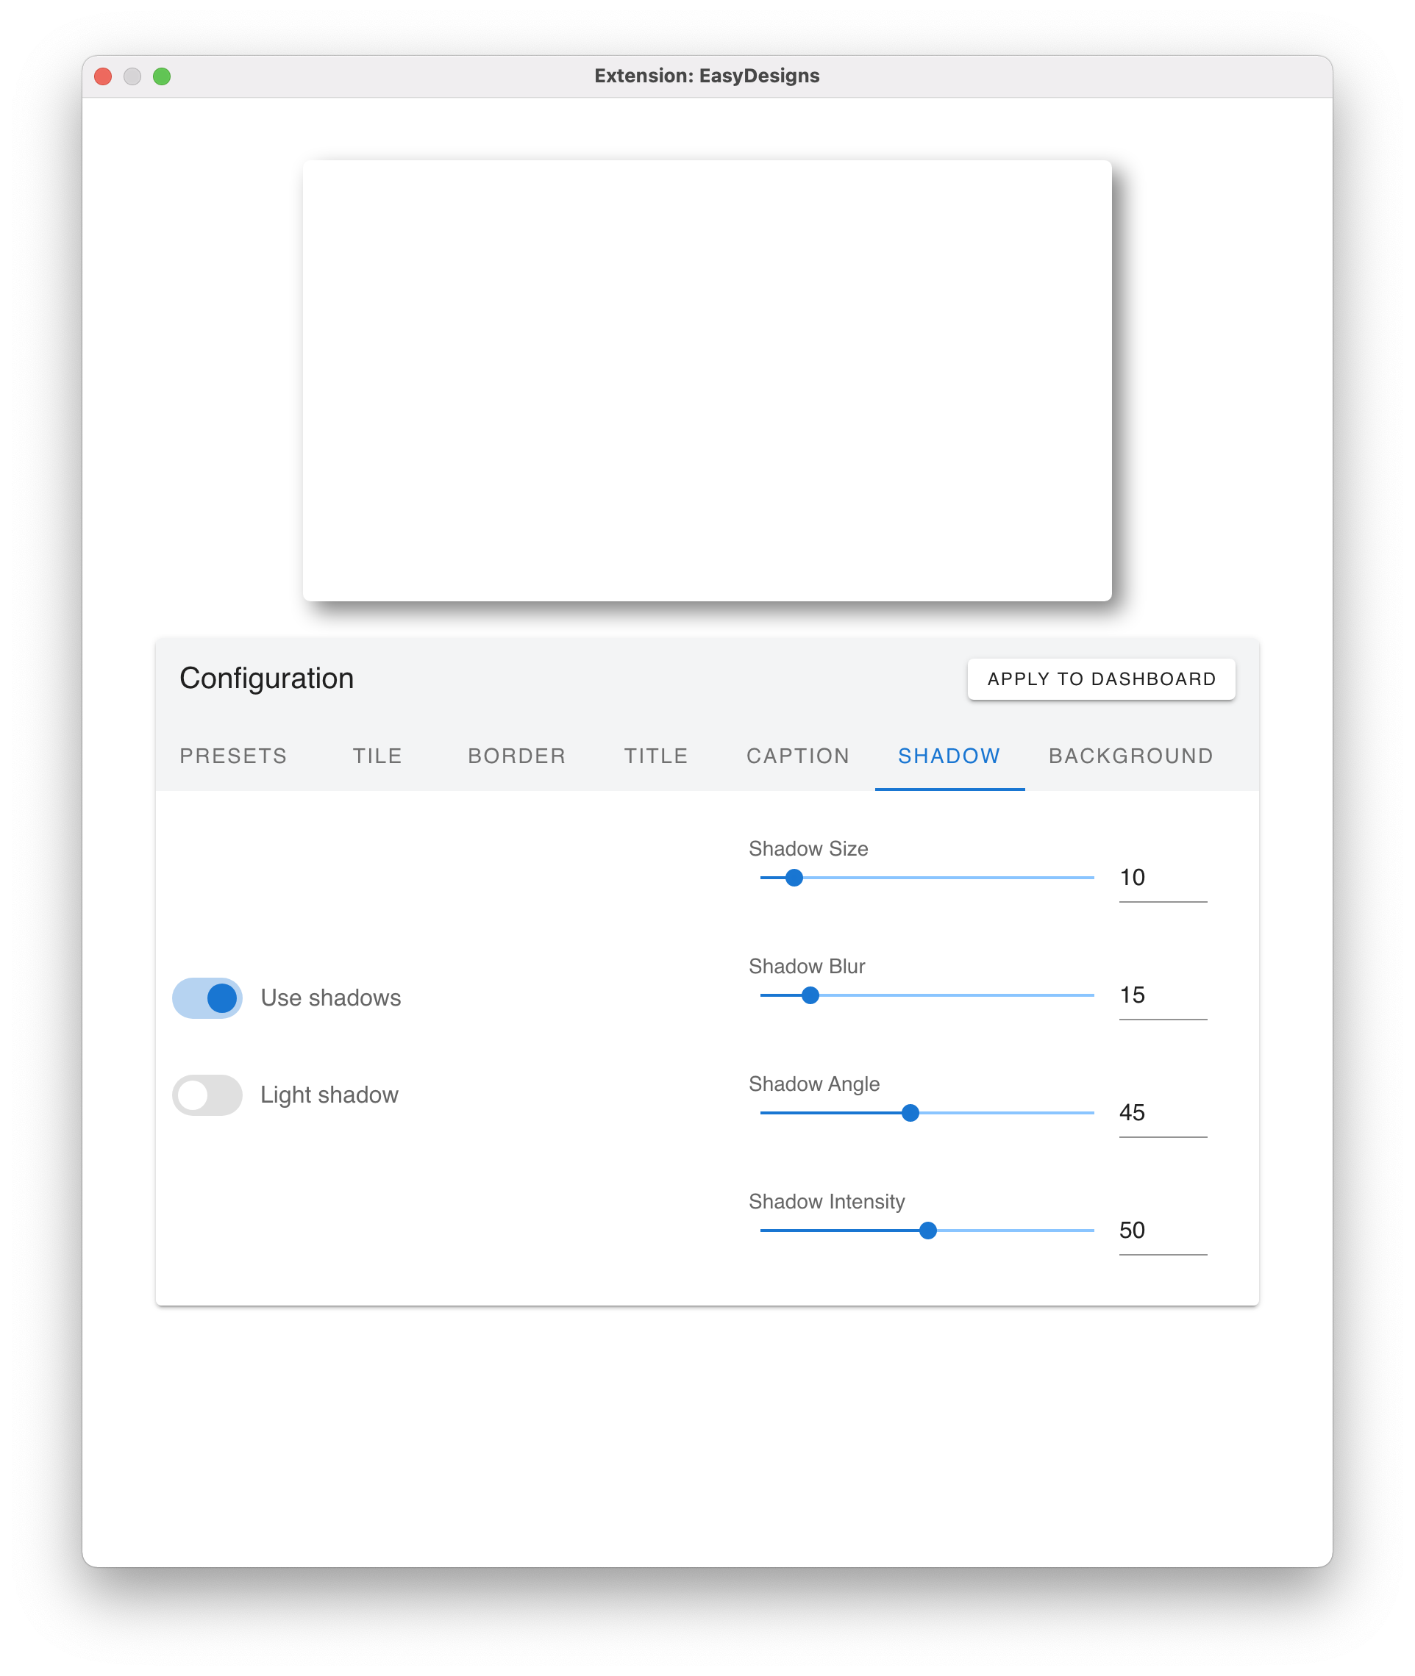
Task: Focus the Shadow Intensity value field showing 50
Action: coord(1163,1231)
